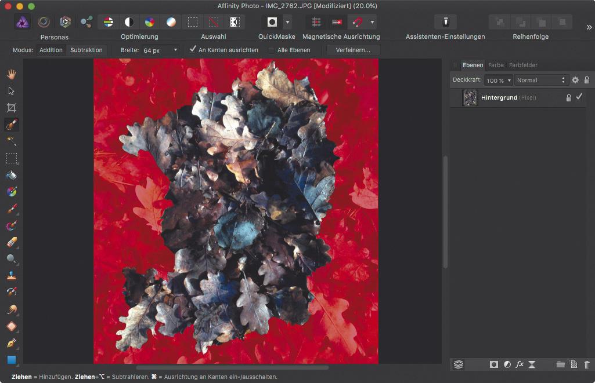Click the layers stack icon
Screen dimensions: 595x383
pyautogui.click(x=459, y=364)
